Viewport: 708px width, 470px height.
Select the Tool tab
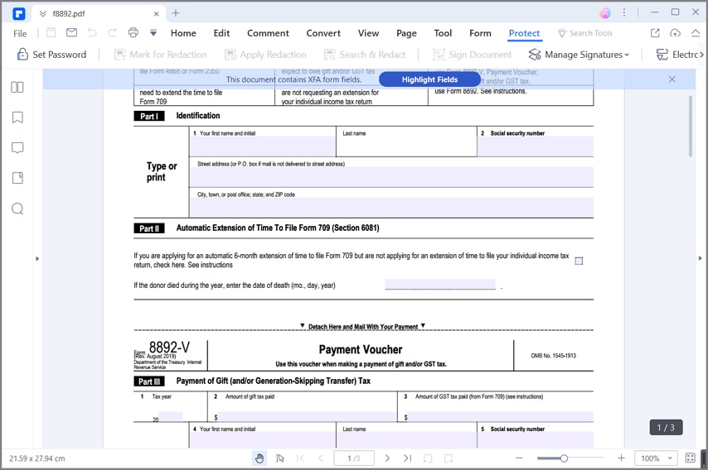pos(443,33)
